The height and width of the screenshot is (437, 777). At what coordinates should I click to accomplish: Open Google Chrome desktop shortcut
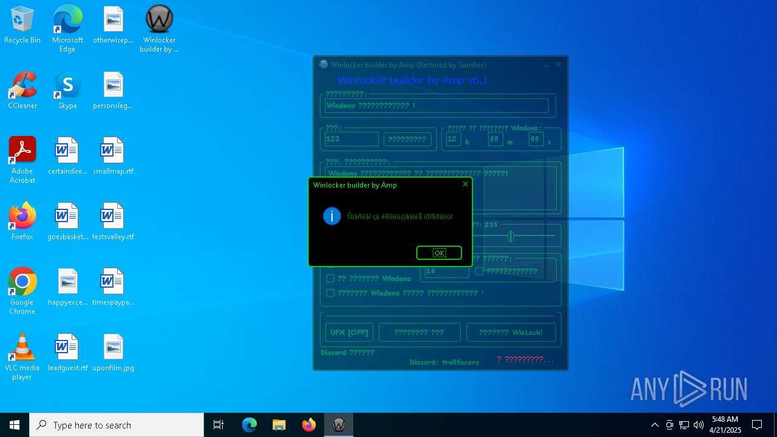[x=22, y=291]
